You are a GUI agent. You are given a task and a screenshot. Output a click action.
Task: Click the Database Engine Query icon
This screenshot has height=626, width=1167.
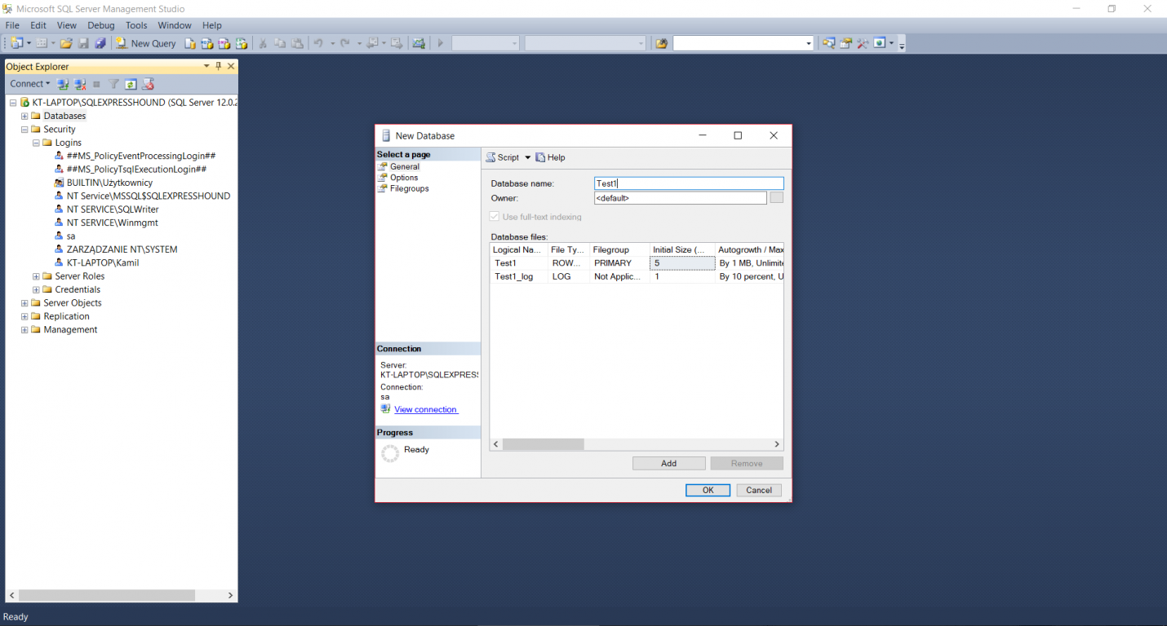pyautogui.click(x=190, y=43)
